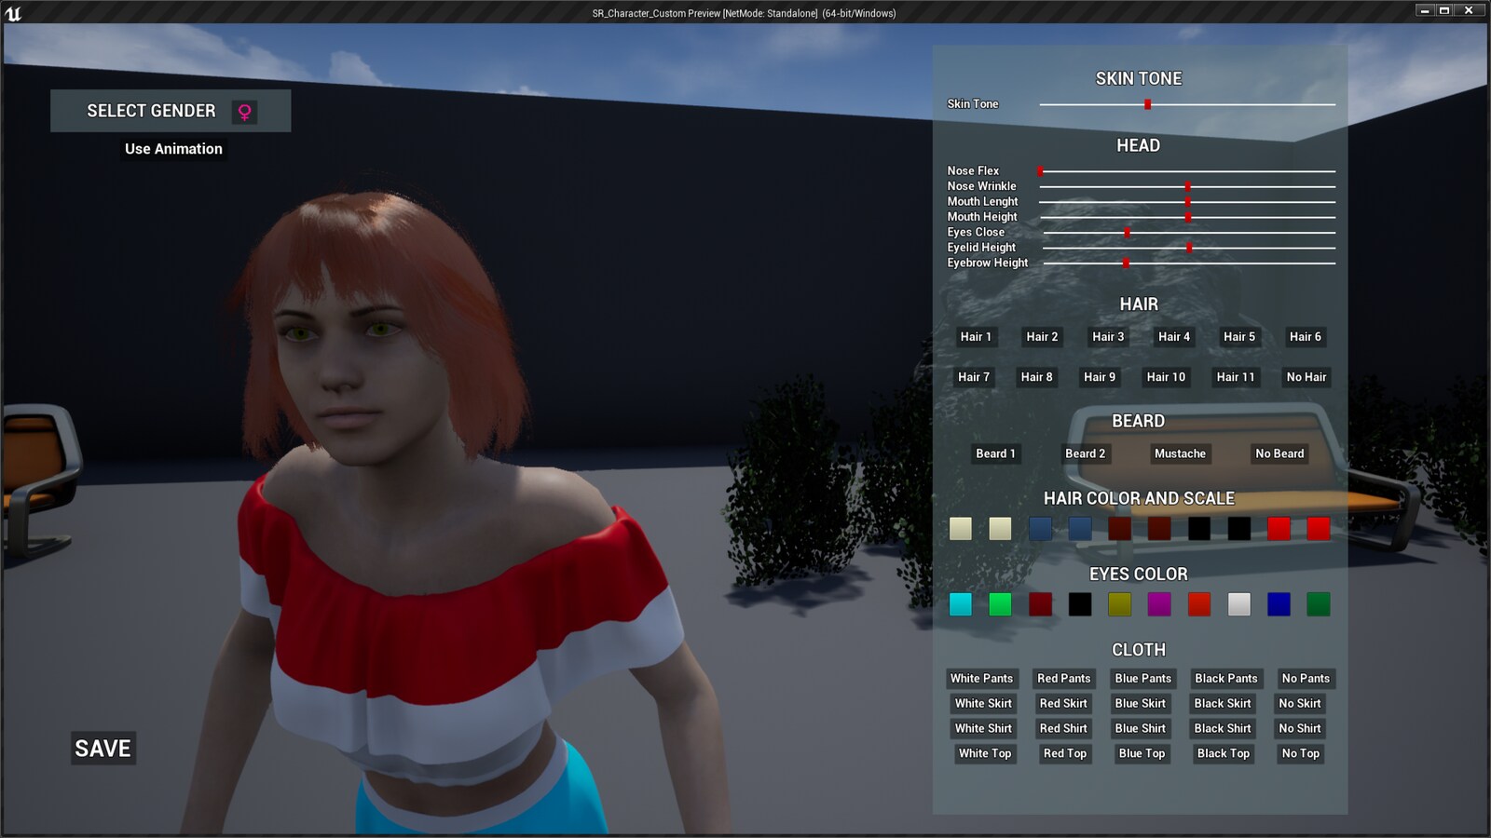Select the Red Top clothing

1063,754
